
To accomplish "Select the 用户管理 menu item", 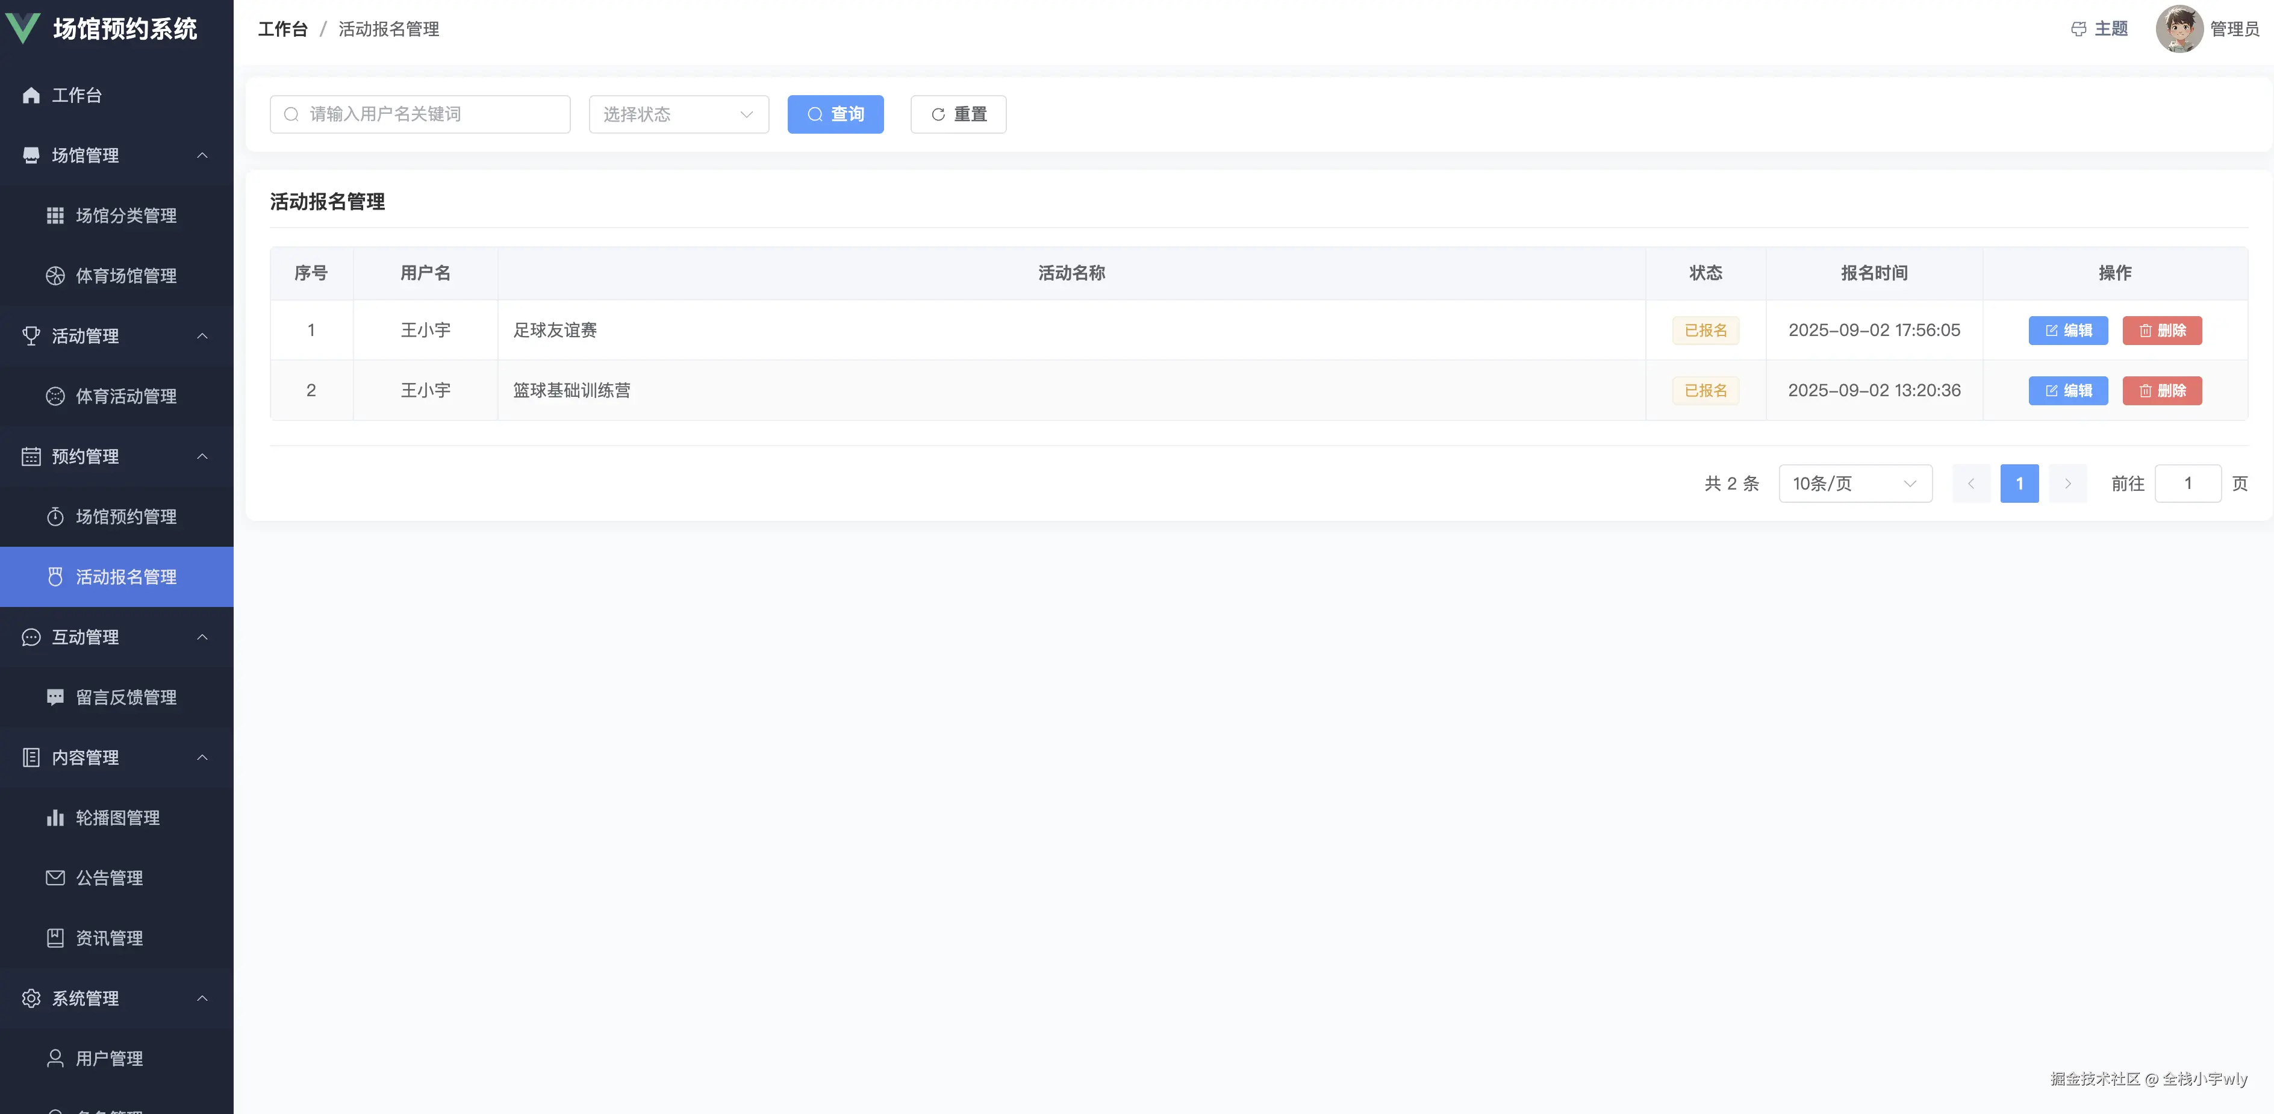I will pyautogui.click(x=108, y=1059).
